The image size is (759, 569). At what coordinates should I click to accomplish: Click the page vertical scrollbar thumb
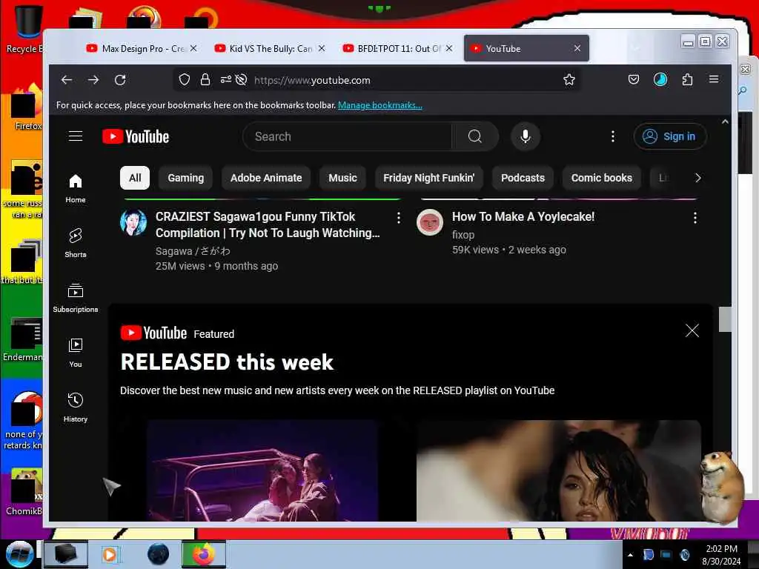point(725,319)
